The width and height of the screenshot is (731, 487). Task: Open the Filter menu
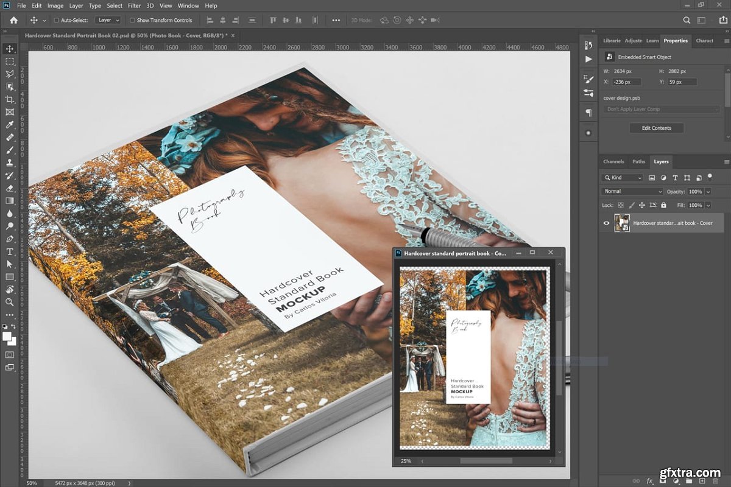[134, 5]
